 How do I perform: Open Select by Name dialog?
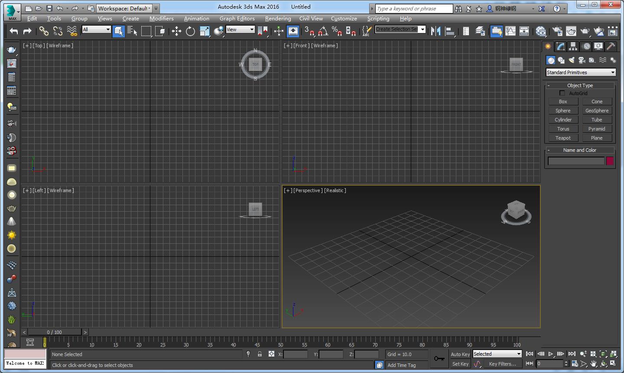[132, 31]
